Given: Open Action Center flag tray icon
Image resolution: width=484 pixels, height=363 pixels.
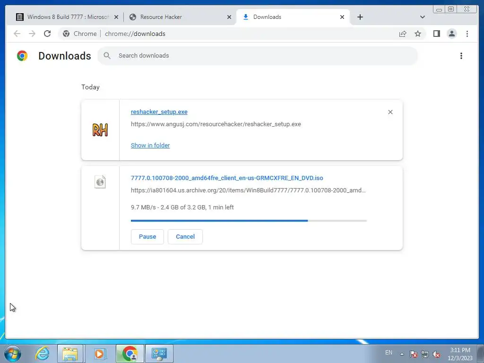Looking at the screenshot, I should coord(414,354).
